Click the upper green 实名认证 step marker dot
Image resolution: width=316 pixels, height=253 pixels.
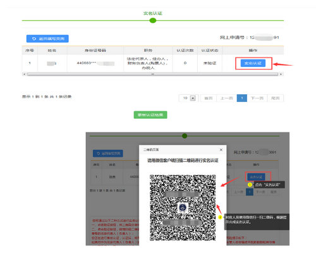click(x=153, y=20)
